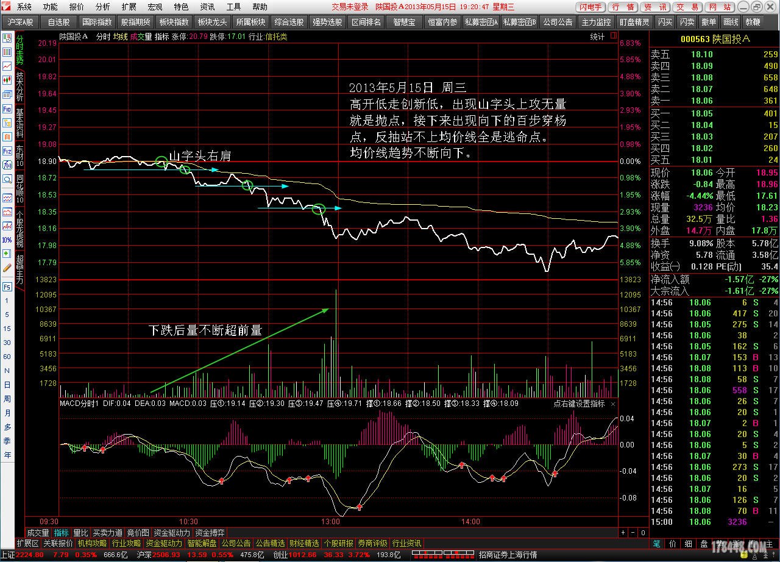This screenshot has height=562, width=780.
Task: Click the 行情 button at top right
Action: [x=623, y=7]
